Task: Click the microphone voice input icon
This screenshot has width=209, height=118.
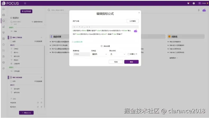Action: point(199,10)
